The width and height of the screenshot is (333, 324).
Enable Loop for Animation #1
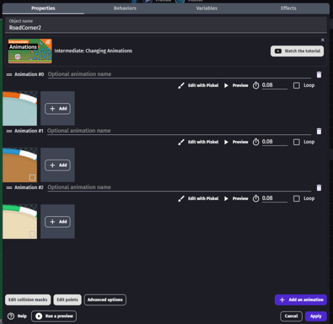coord(296,142)
